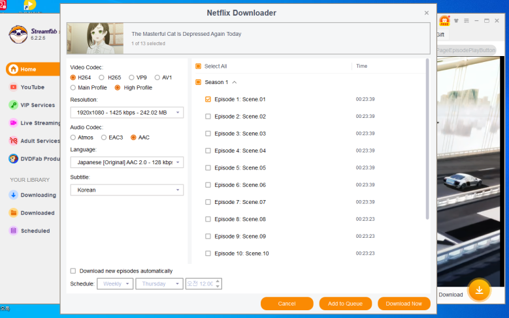The image size is (509, 318).
Task: Open Live Streaming camera icon
Action: pos(13,123)
